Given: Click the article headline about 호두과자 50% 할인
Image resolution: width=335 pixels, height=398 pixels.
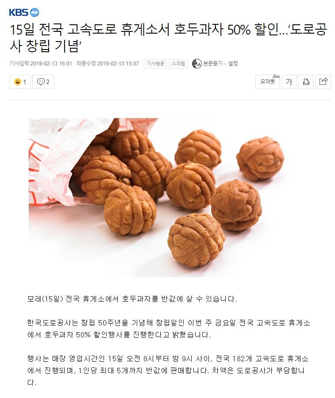Looking at the screenshot, I should 168,38.
